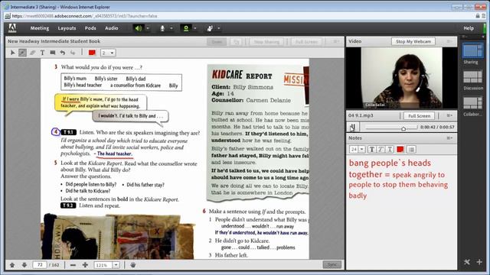Switch to the Sharing layout
The width and height of the screenshot is (490, 275).
coord(472,51)
